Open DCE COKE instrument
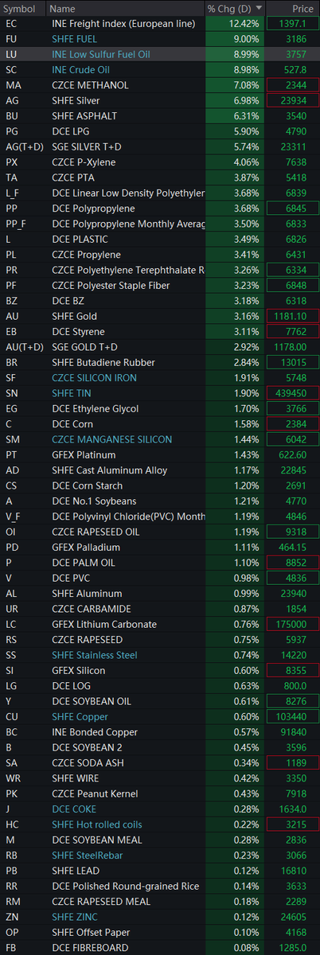 click(x=75, y=809)
